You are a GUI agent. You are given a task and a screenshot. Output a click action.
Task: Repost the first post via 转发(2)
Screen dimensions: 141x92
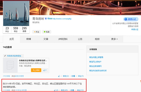[66, 76]
